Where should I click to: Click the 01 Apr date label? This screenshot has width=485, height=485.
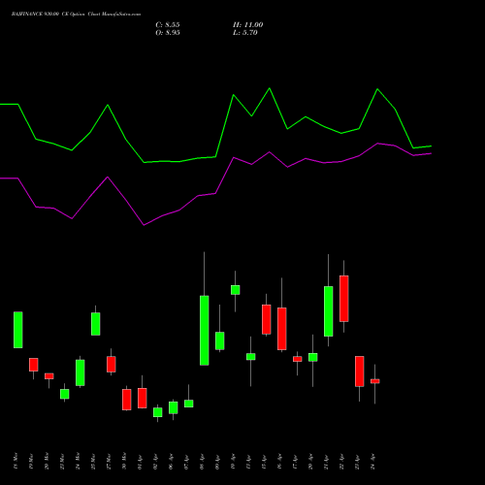140,462
